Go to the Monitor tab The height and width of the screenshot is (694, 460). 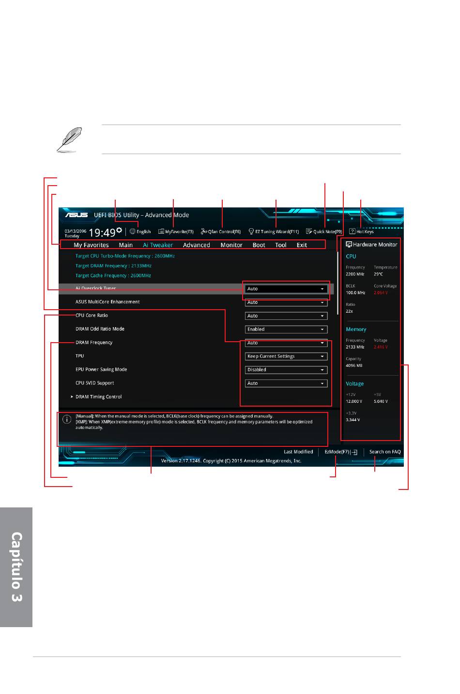click(231, 245)
